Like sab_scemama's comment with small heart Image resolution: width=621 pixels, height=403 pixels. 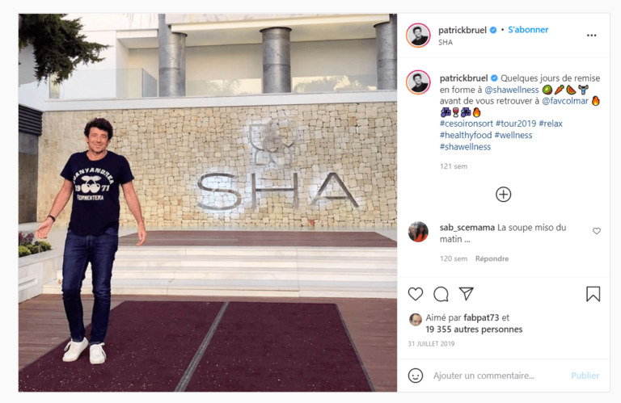597,231
